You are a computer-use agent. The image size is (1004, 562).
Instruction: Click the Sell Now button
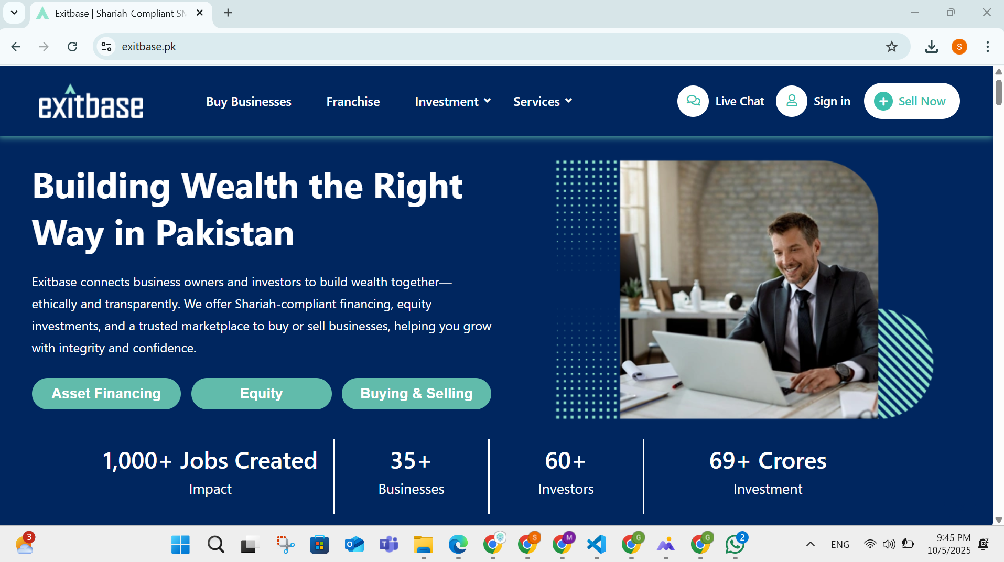[x=911, y=101]
